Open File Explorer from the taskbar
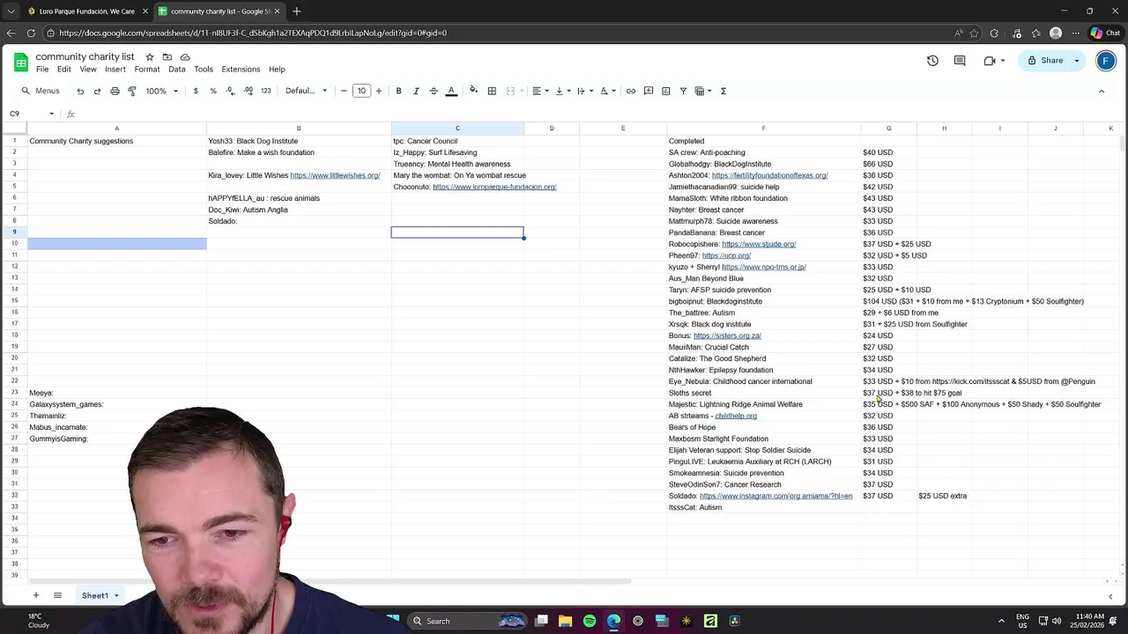This screenshot has height=634, width=1128. point(566,621)
